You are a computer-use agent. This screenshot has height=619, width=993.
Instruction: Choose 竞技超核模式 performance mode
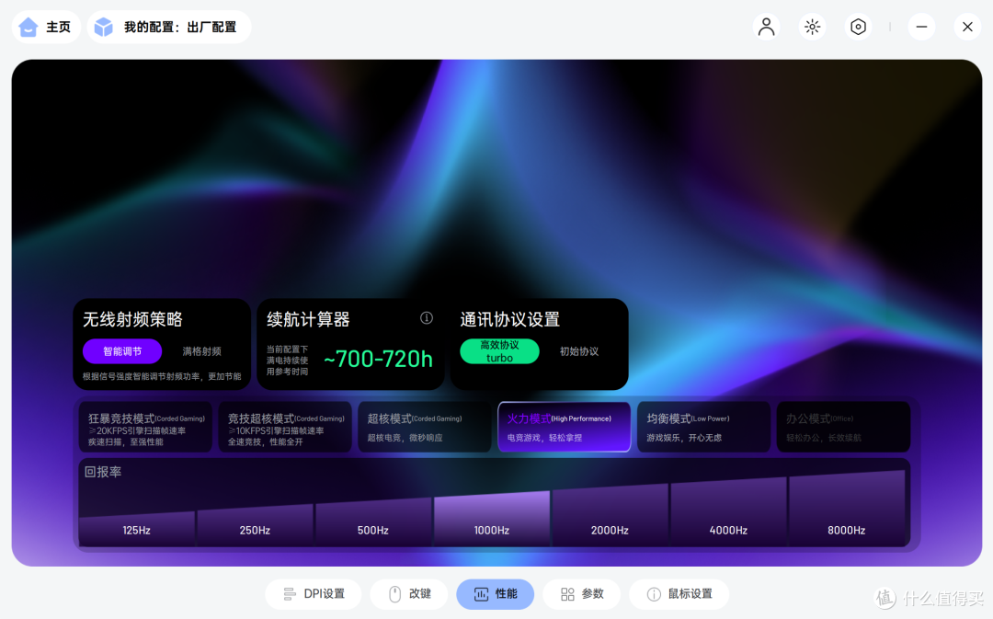click(x=285, y=427)
